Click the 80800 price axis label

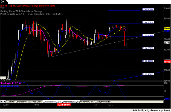point(167,19)
